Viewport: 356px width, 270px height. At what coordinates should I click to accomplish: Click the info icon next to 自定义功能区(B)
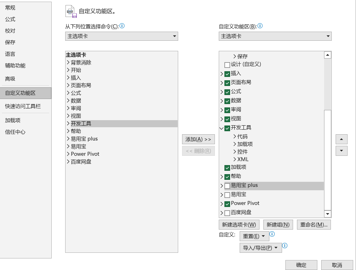[260, 26]
